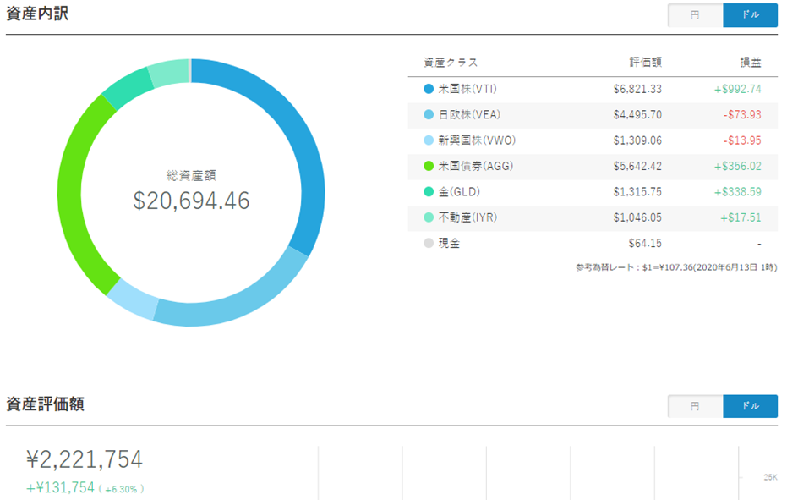Click the blue dot beside 米国株(VTI)
This screenshot has width=787, height=500.
[x=429, y=89]
